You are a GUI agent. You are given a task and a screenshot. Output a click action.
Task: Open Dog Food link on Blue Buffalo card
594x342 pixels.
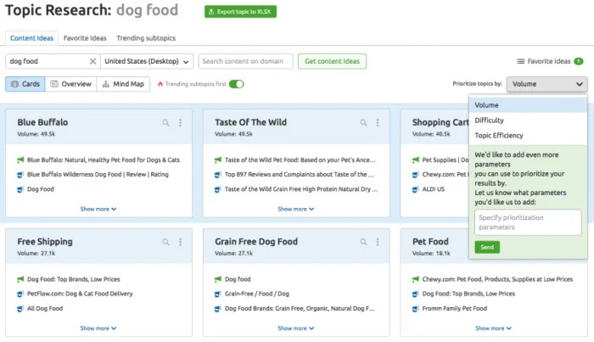(x=41, y=189)
